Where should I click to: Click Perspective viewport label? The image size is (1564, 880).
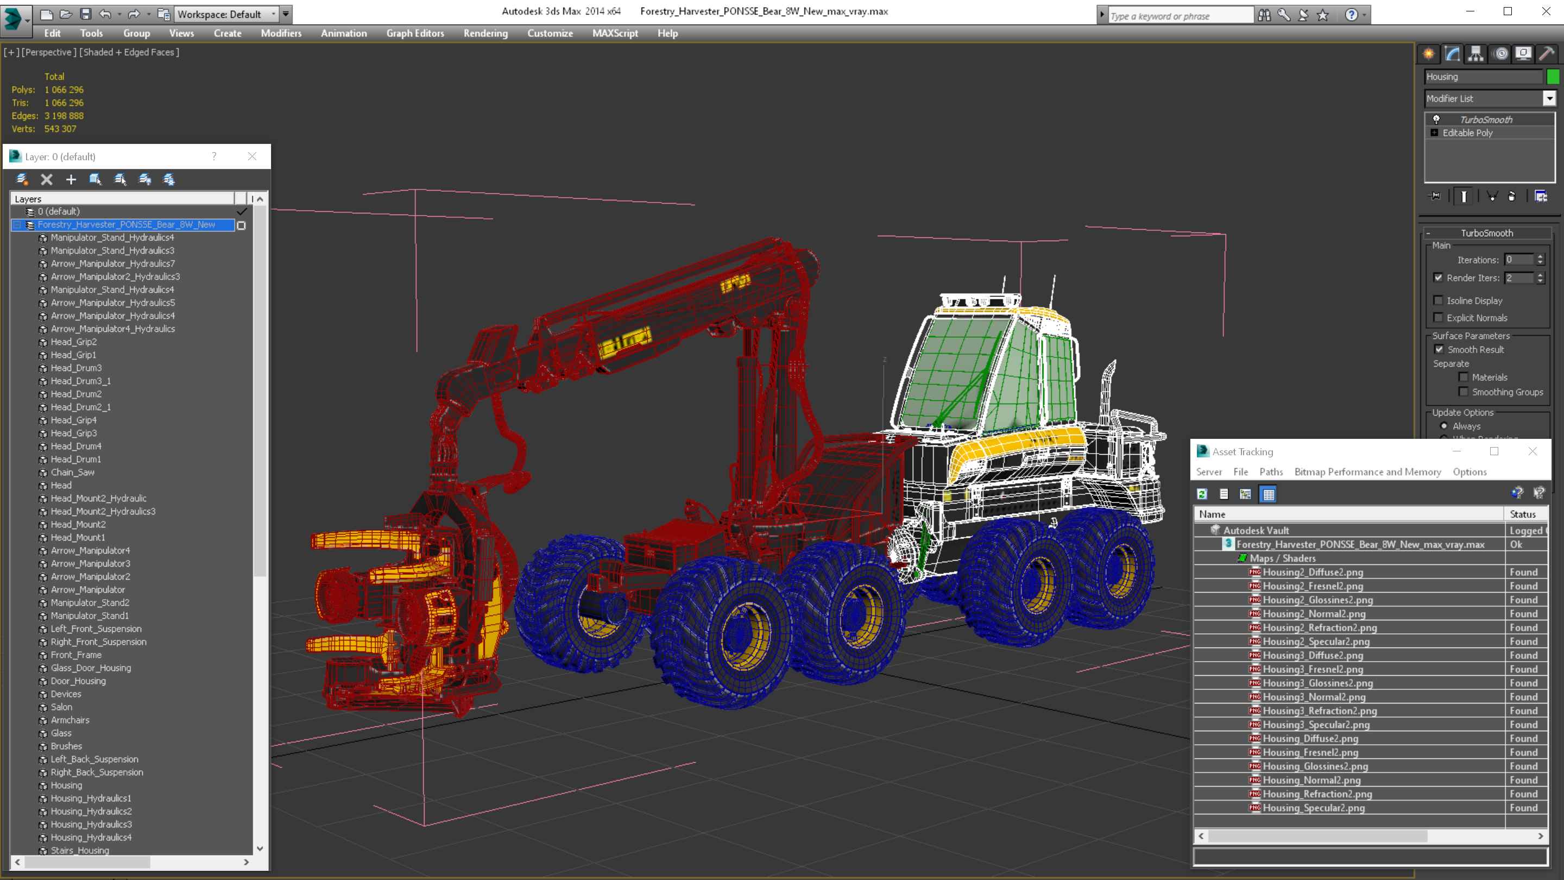click(49, 52)
